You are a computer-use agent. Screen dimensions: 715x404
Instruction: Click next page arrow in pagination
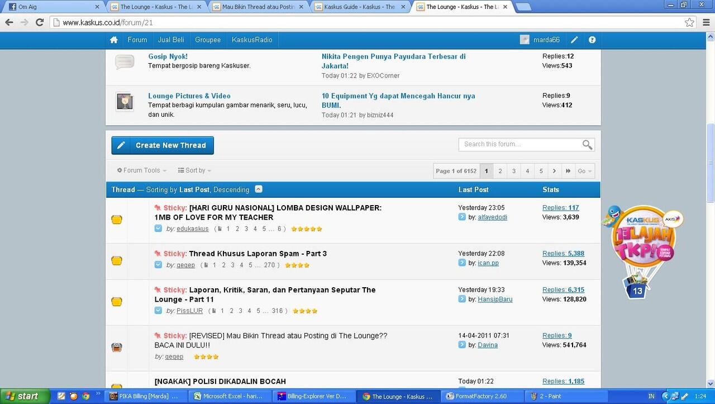pyautogui.click(x=554, y=171)
